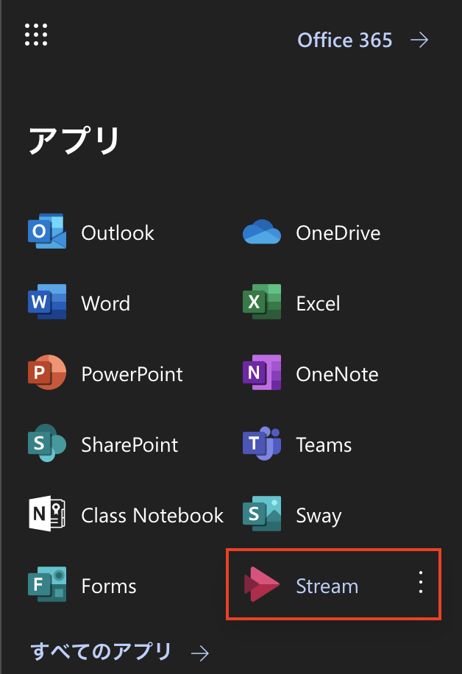
Task: Select the Outlook label
Action: [118, 233]
